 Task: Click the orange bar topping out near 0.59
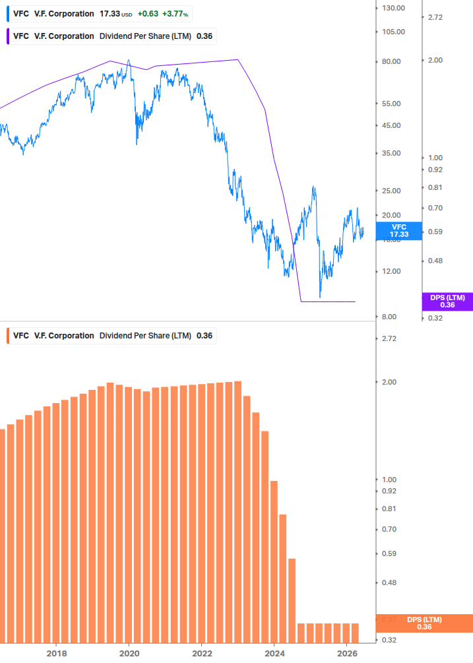292,601
